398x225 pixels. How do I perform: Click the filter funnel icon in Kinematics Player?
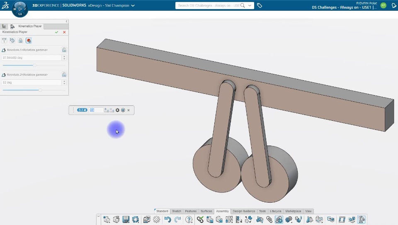pyautogui.click(x=4, y=41)
